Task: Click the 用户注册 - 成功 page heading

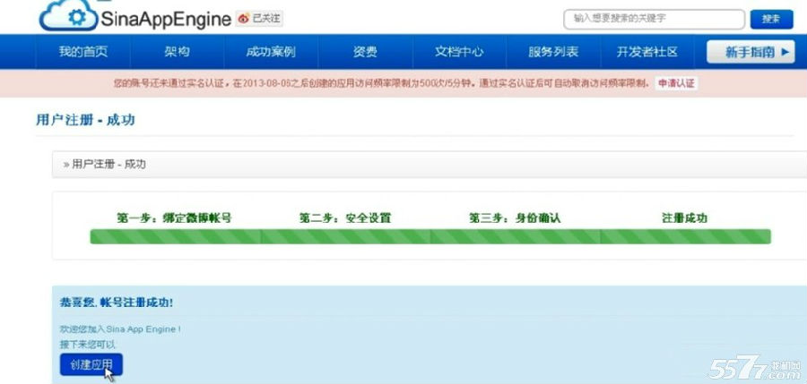Action: tap(85, 120)
